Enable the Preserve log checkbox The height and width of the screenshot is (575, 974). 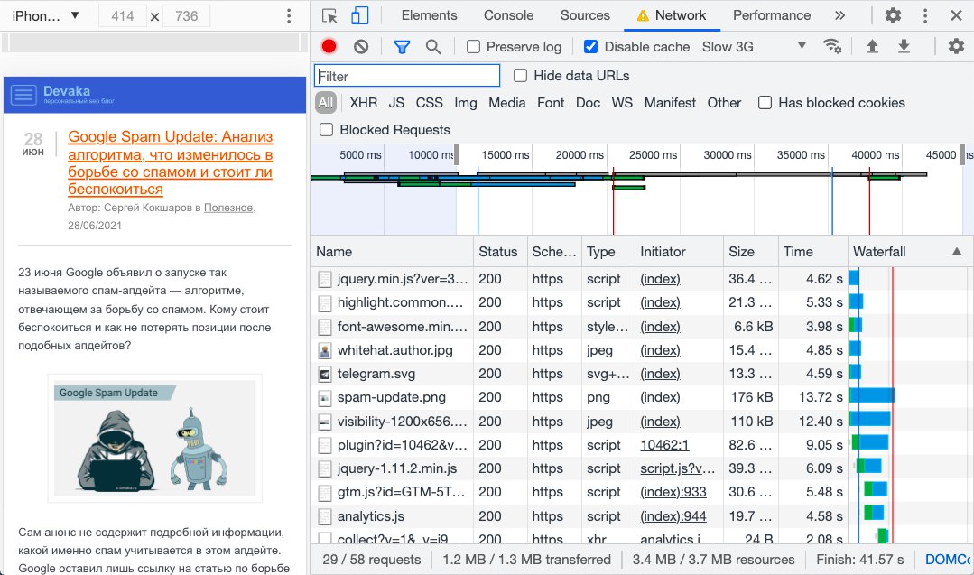[x=473, y=47]
